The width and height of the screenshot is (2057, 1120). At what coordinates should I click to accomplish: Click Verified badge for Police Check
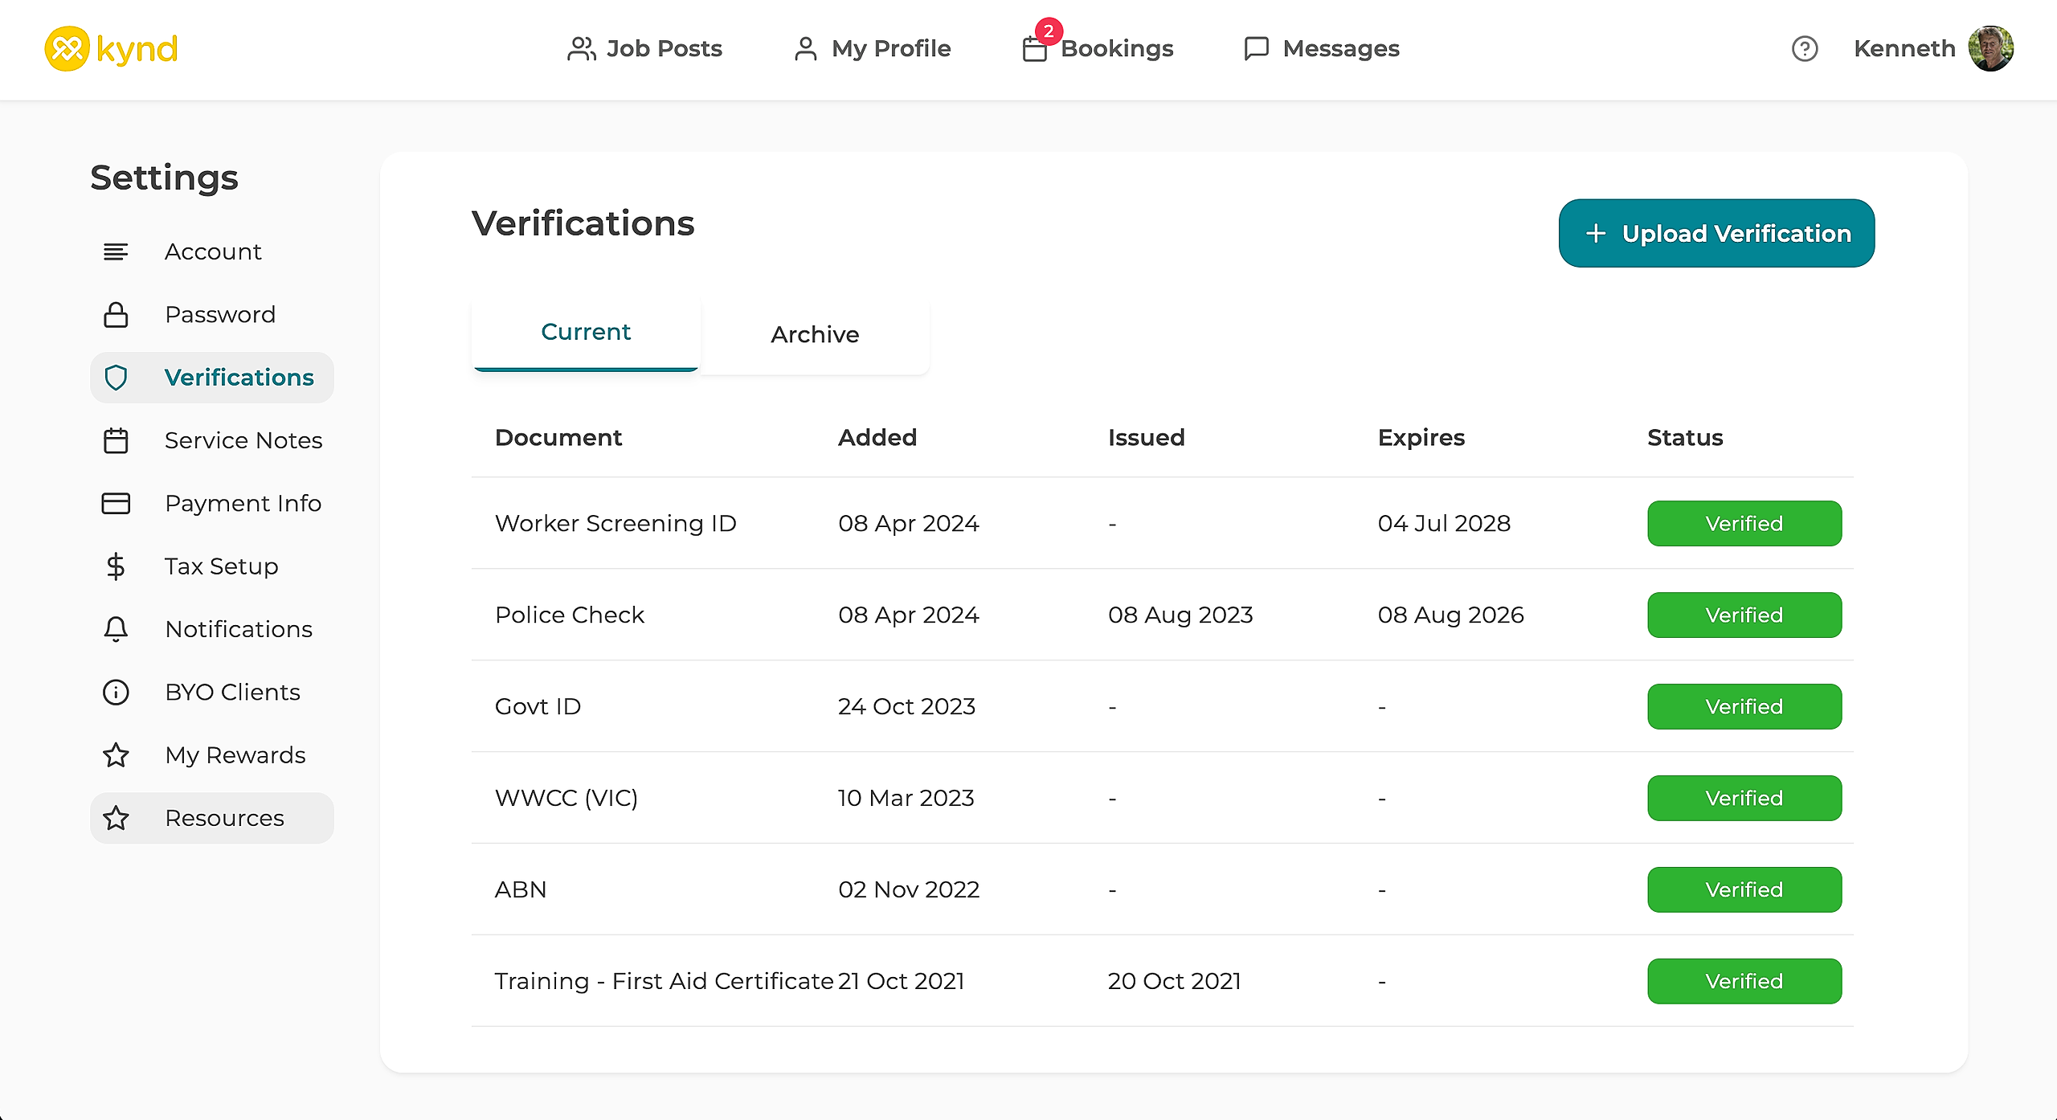(x=1744, y=615)
